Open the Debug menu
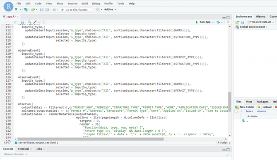277x160 pixels. [x=96, y=4]
